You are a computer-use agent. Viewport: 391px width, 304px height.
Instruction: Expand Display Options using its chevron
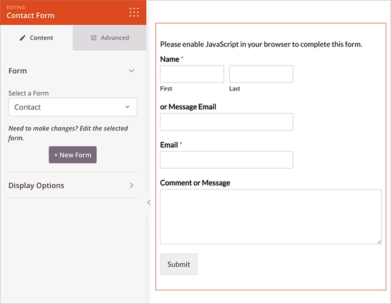point(132,185)
